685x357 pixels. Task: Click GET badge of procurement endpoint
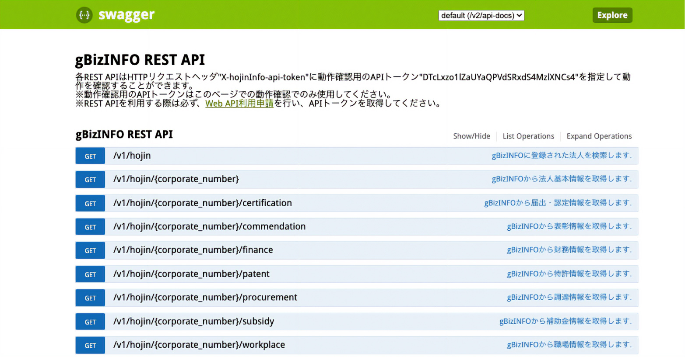90,298
